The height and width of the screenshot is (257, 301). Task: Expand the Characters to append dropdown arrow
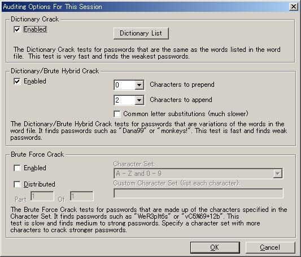point(139,100)
